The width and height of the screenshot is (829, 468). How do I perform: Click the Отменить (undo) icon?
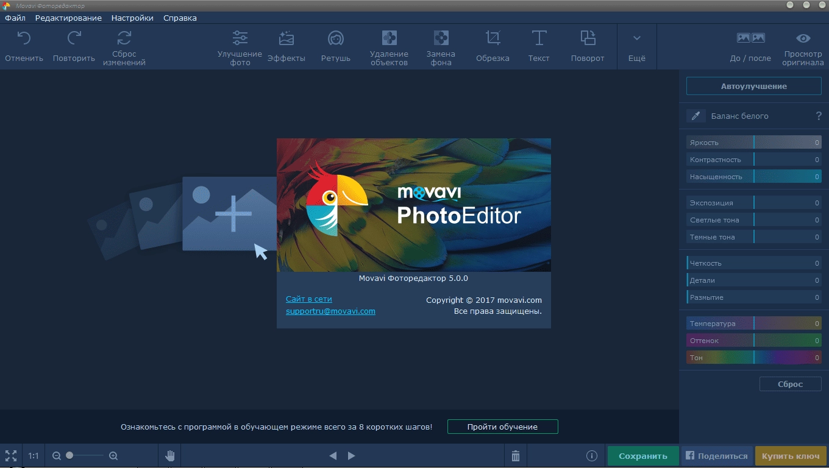coord(24,38)
